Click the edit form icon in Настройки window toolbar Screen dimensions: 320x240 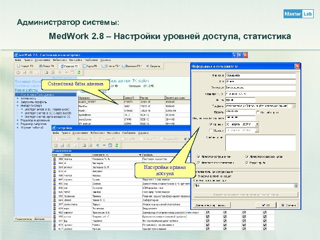click(110, 145)
